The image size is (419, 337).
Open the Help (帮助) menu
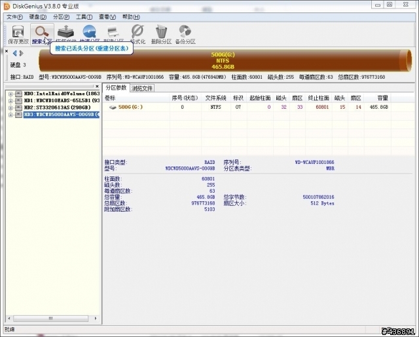131,17
